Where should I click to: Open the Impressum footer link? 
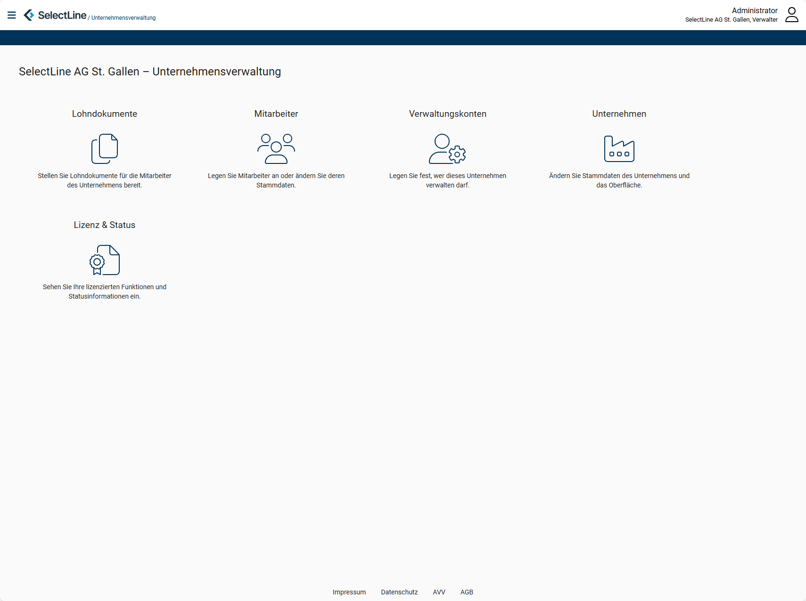coord(349,592)
